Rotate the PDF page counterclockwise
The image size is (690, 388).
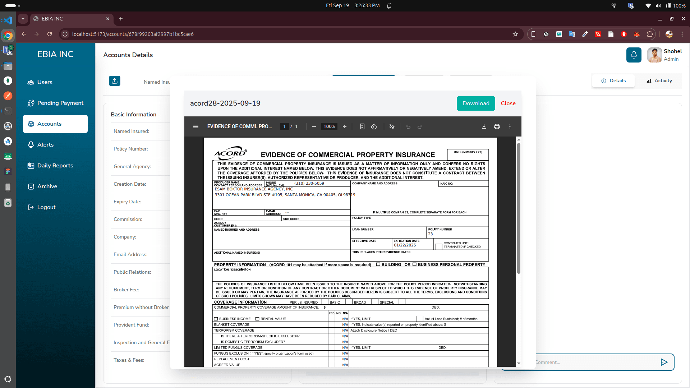[x=374, y=126]
